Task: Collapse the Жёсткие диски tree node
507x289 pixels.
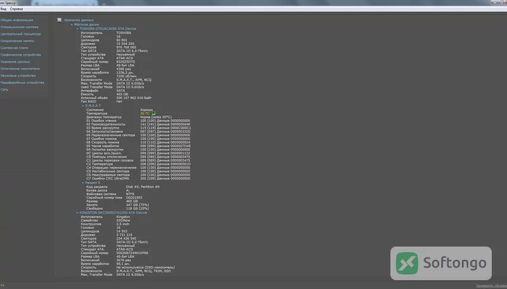Action: point(72,25)
